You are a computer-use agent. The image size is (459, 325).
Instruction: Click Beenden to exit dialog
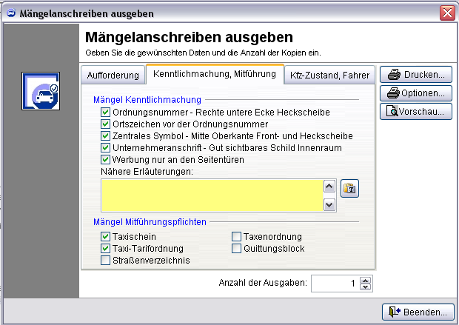tap(418, 312)
